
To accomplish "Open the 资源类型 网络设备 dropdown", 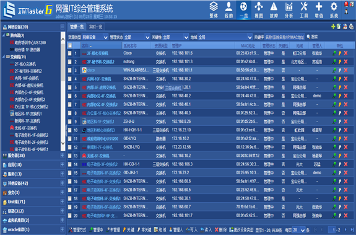I will 95,37.
